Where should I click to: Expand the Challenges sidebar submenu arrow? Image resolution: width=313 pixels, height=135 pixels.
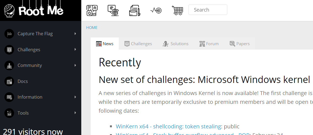tap(75, 49)
